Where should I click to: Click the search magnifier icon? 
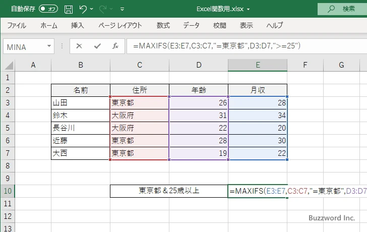[331, 9]
